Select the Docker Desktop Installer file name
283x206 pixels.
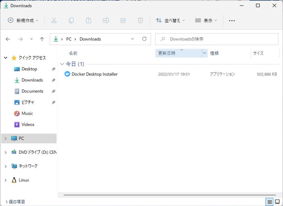(x=94, y=74)
